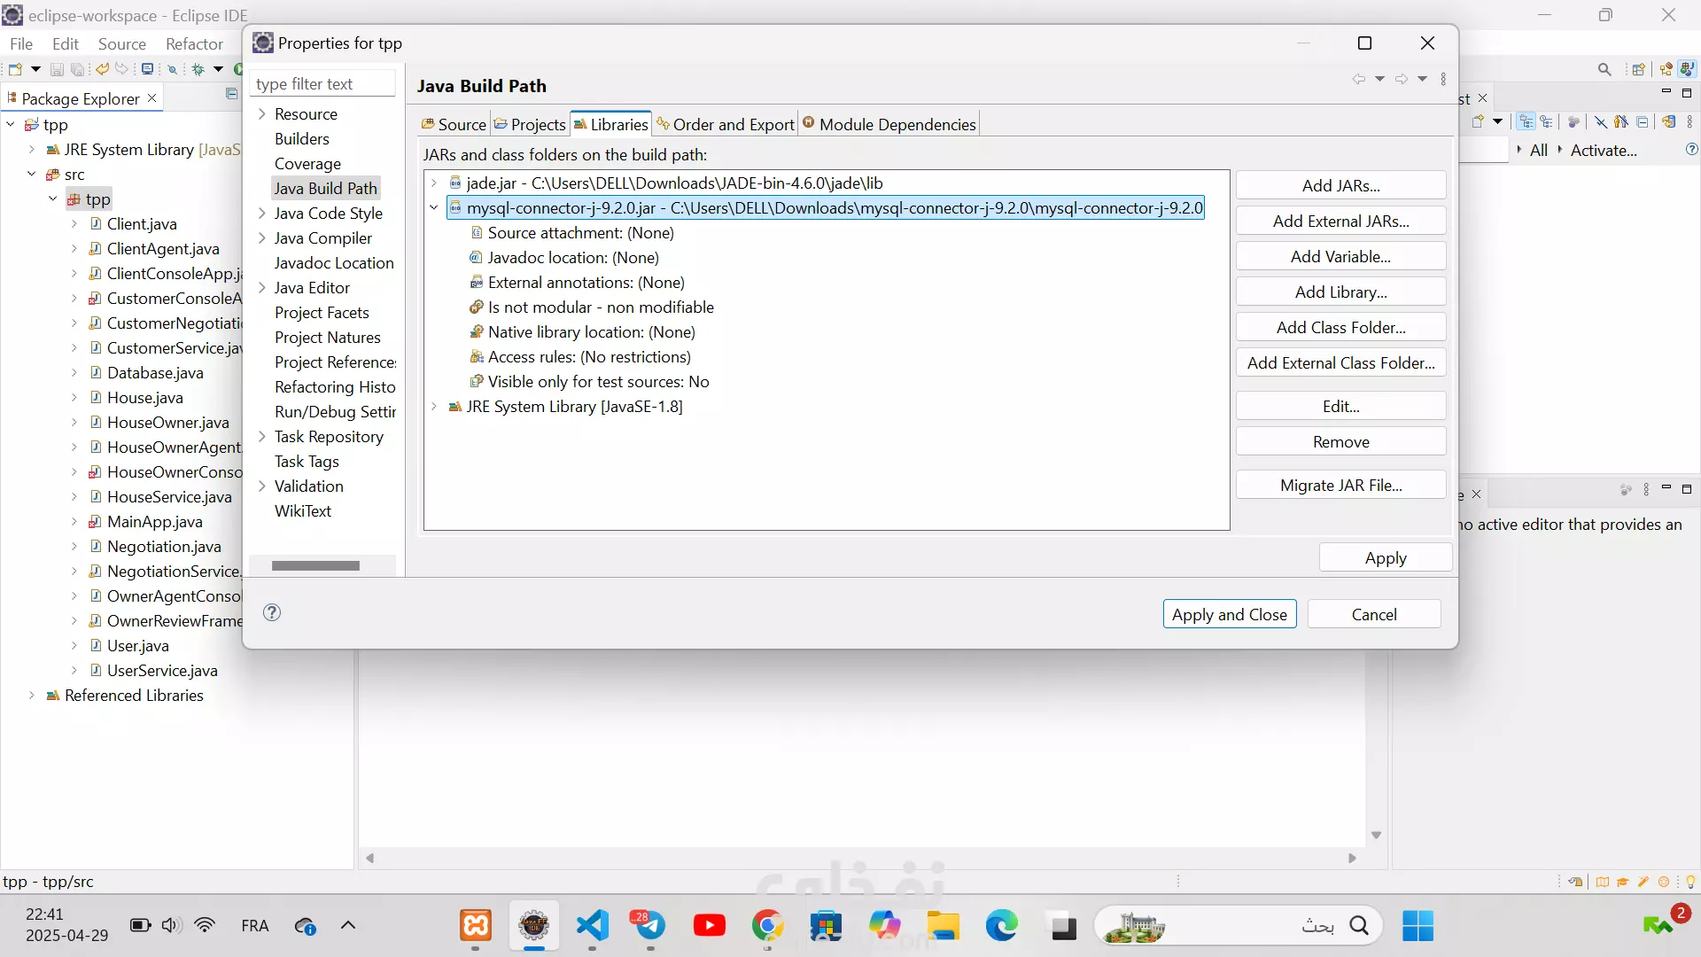
Task: Click the New Task icon in Task List
Action: coord(1478,121)
